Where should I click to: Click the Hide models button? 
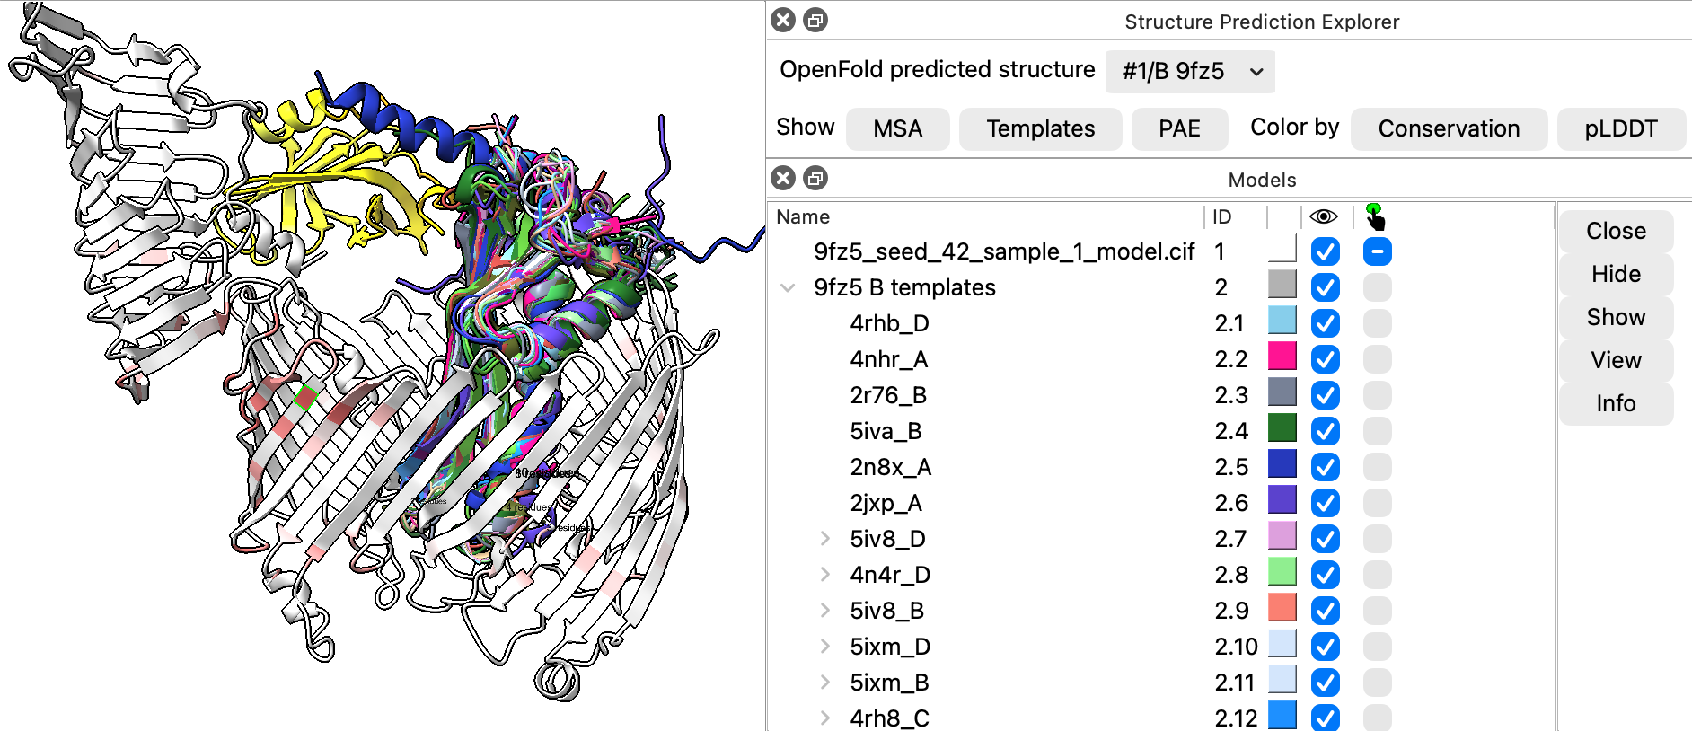(1616, 274)
